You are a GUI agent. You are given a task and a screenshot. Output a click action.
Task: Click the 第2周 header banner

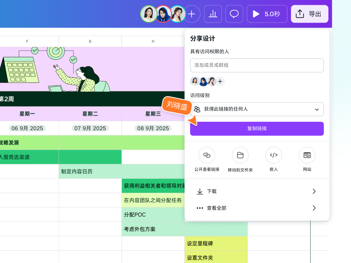92,99
